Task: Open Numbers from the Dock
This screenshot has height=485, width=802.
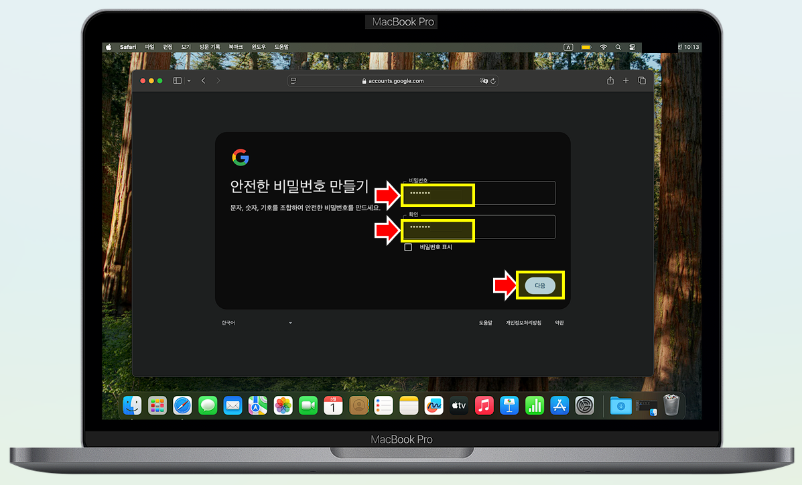Action: click(x=535, y=406)
